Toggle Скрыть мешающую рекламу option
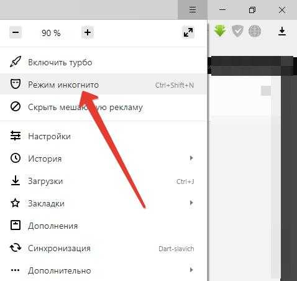The width and height of the screenshot is (297, 281). tap(103, 107)
